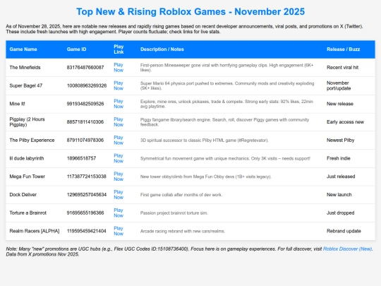Click the Game Name column header

23,49
